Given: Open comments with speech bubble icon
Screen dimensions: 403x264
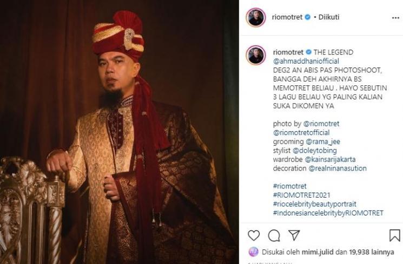Looking at the screenshot, I should (x=274, y=235).
